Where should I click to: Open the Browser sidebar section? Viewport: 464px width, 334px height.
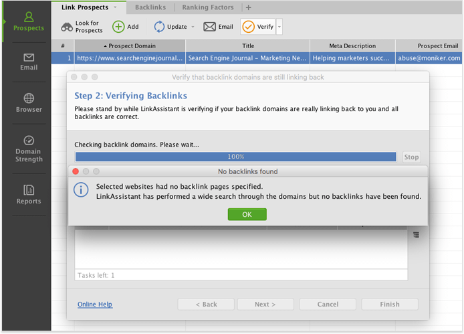29,103
